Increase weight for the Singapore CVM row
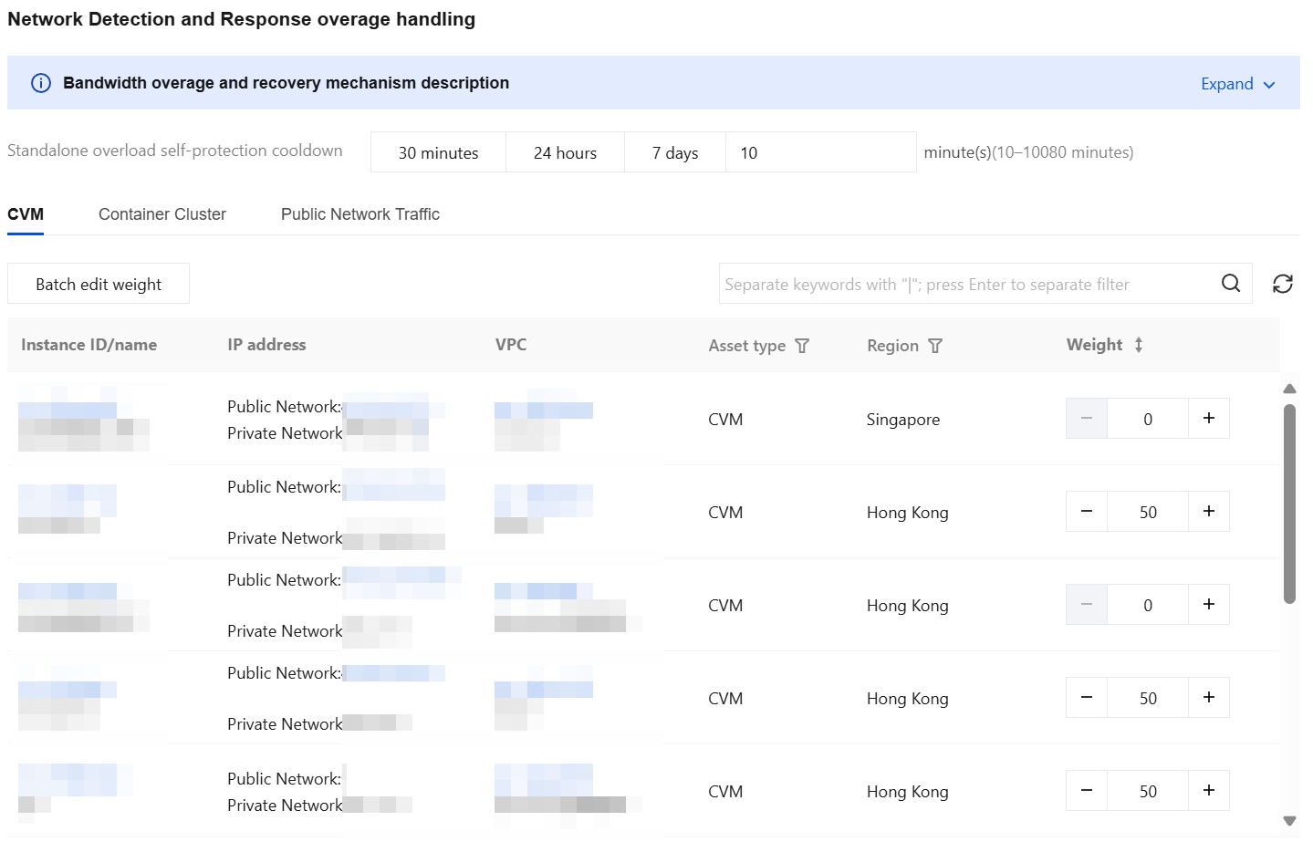Viewport: 1313px width, 842px height. pyautogui.click(x=1208, y=419)
